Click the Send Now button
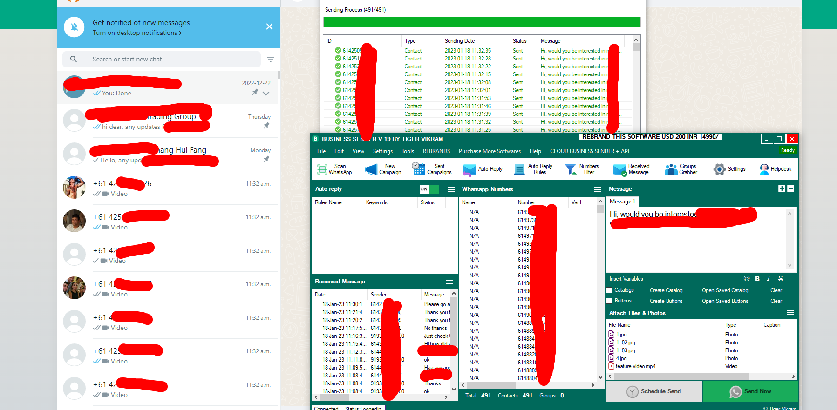The image size is (837, 410). click(x=750, y=391)
